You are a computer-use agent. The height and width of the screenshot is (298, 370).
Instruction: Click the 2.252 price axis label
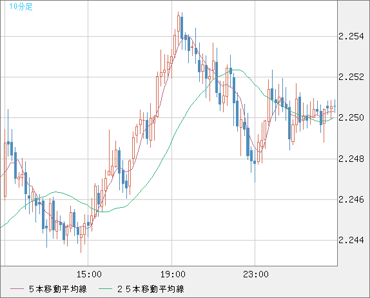point(351,77)
